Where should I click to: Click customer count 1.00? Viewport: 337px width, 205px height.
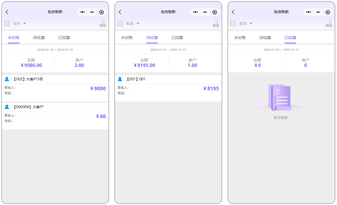coord(192,65)
